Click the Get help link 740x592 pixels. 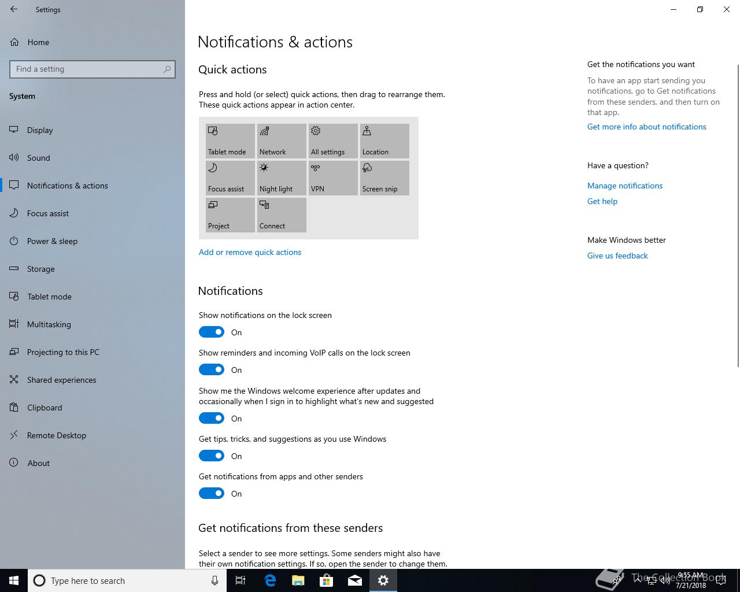[602, 201]
